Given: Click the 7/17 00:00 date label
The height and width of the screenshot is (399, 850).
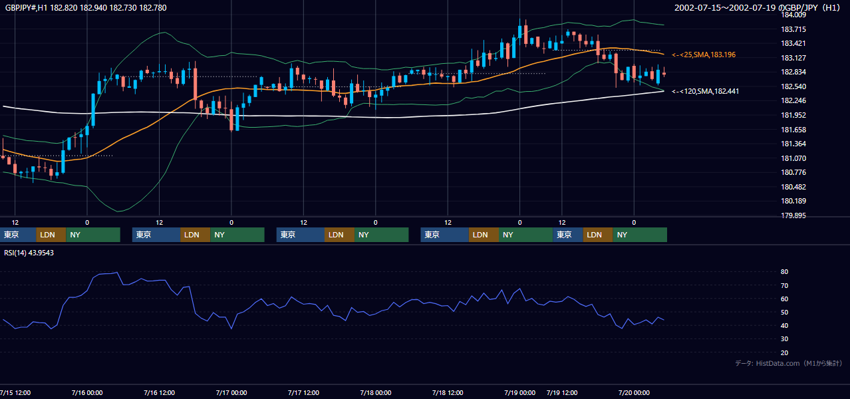Looking at the screenshot, I should pos(231,393).
